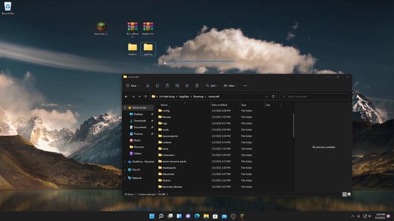Sort by the Type column header
Image resolution: width=394 pixels, height=221 pixels.
click(244, 105)
